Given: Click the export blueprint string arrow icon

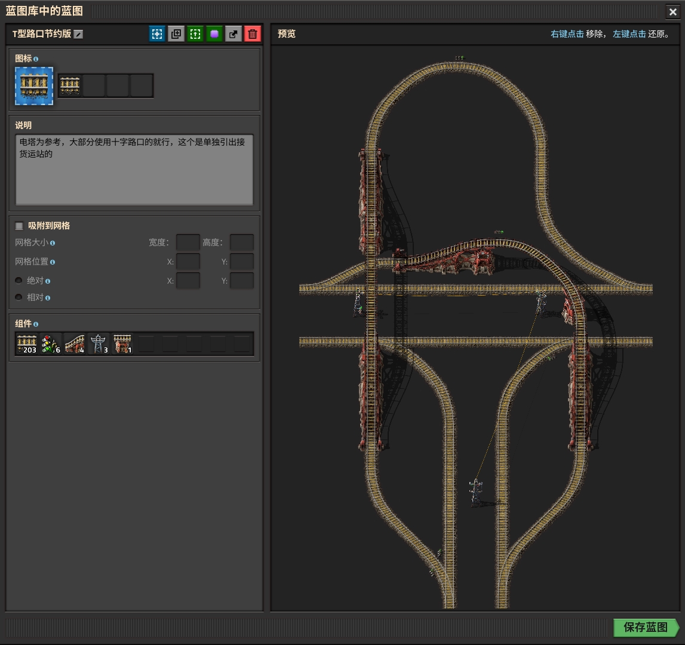Looking at the screenshot, I should (x=234, y=34).
